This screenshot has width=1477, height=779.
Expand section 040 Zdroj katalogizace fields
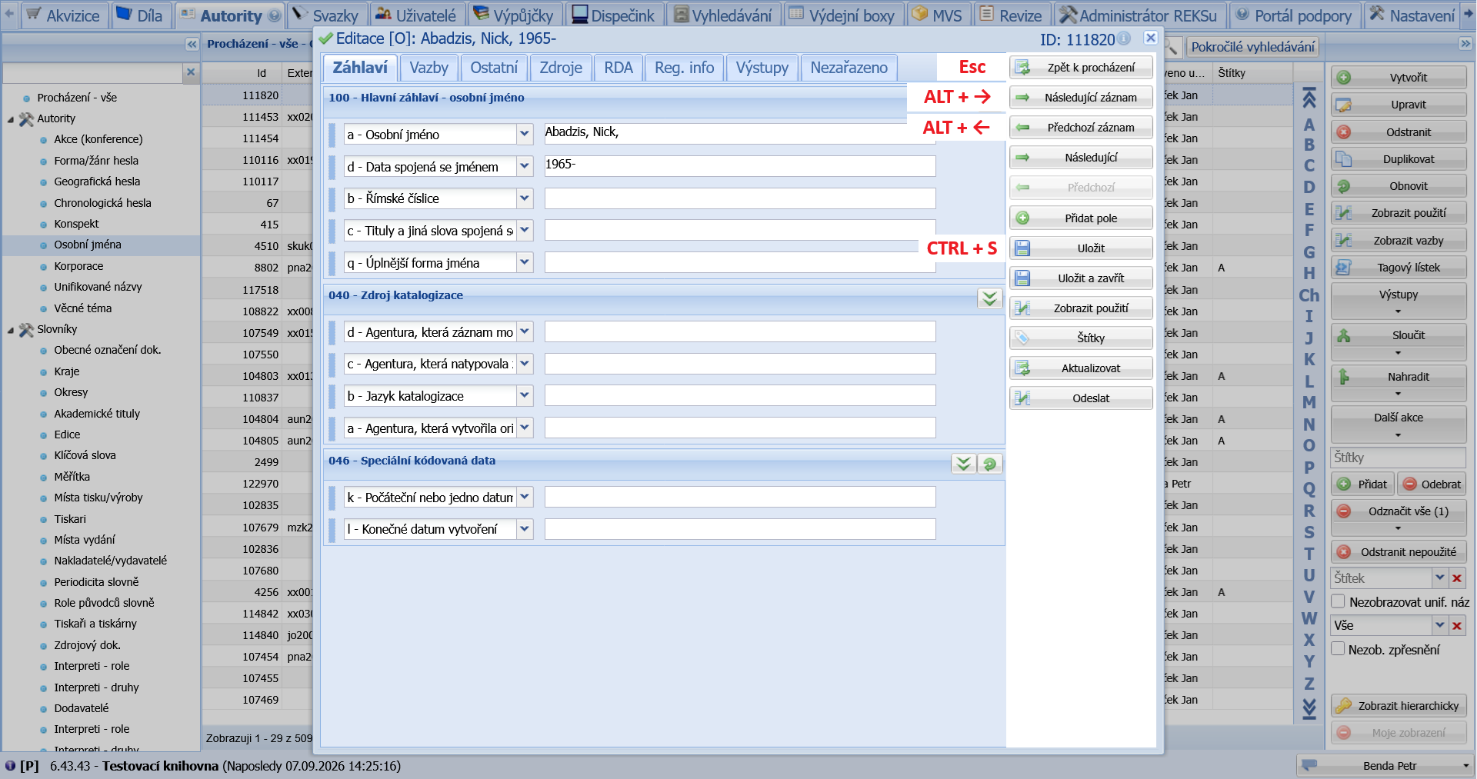[990, 298]
